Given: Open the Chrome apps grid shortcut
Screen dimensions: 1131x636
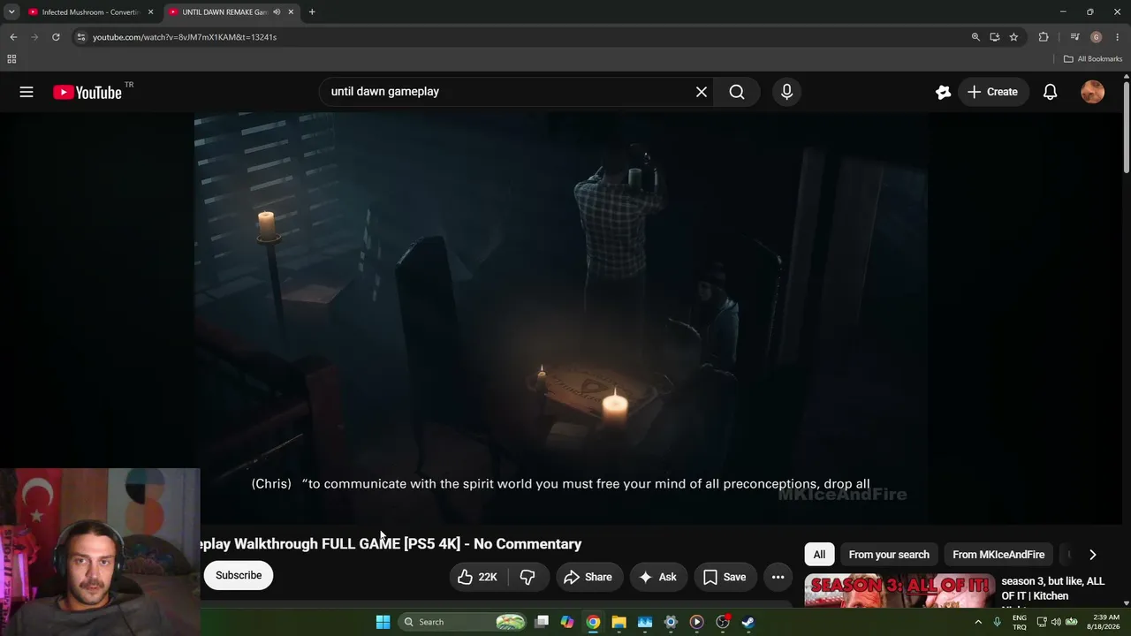Looking at the screenshot, I should coord(11,59).
